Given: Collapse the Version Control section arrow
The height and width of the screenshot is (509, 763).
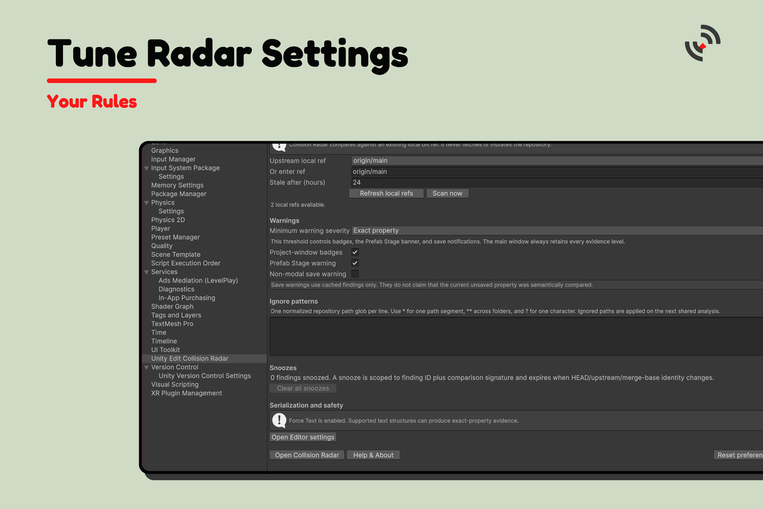Looking at the screenshot, I should click(x=146, y=367).
